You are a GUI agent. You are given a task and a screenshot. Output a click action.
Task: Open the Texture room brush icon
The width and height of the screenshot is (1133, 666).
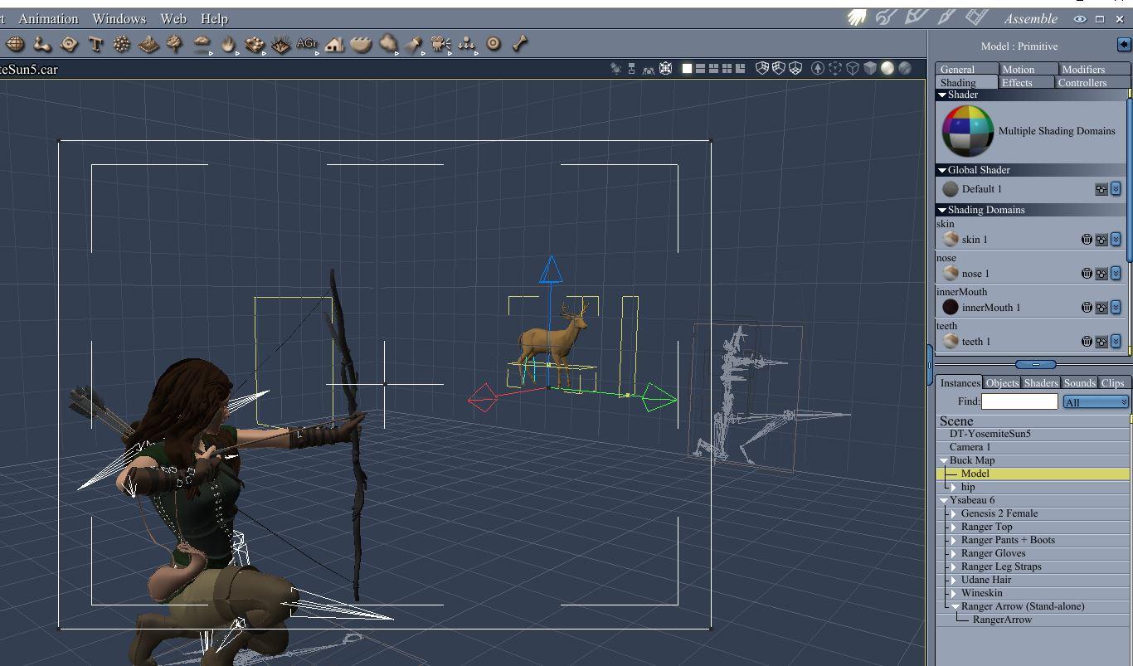point(946,17)
